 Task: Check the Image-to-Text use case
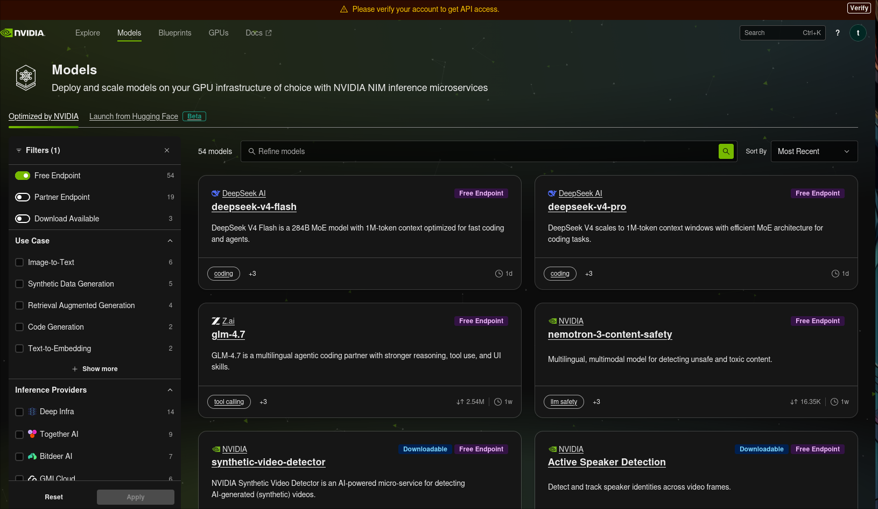(19, 262)
